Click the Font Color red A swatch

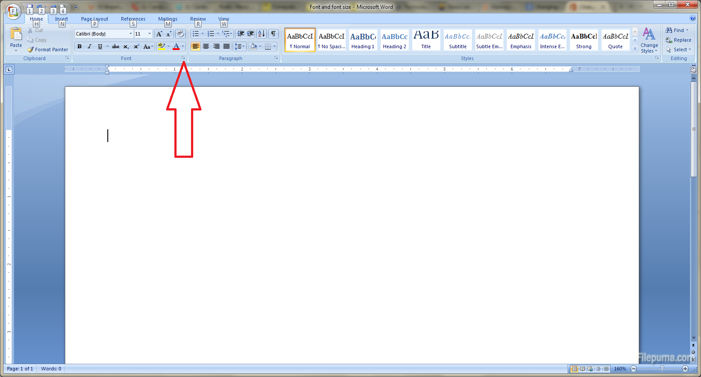tap(176, 46)
